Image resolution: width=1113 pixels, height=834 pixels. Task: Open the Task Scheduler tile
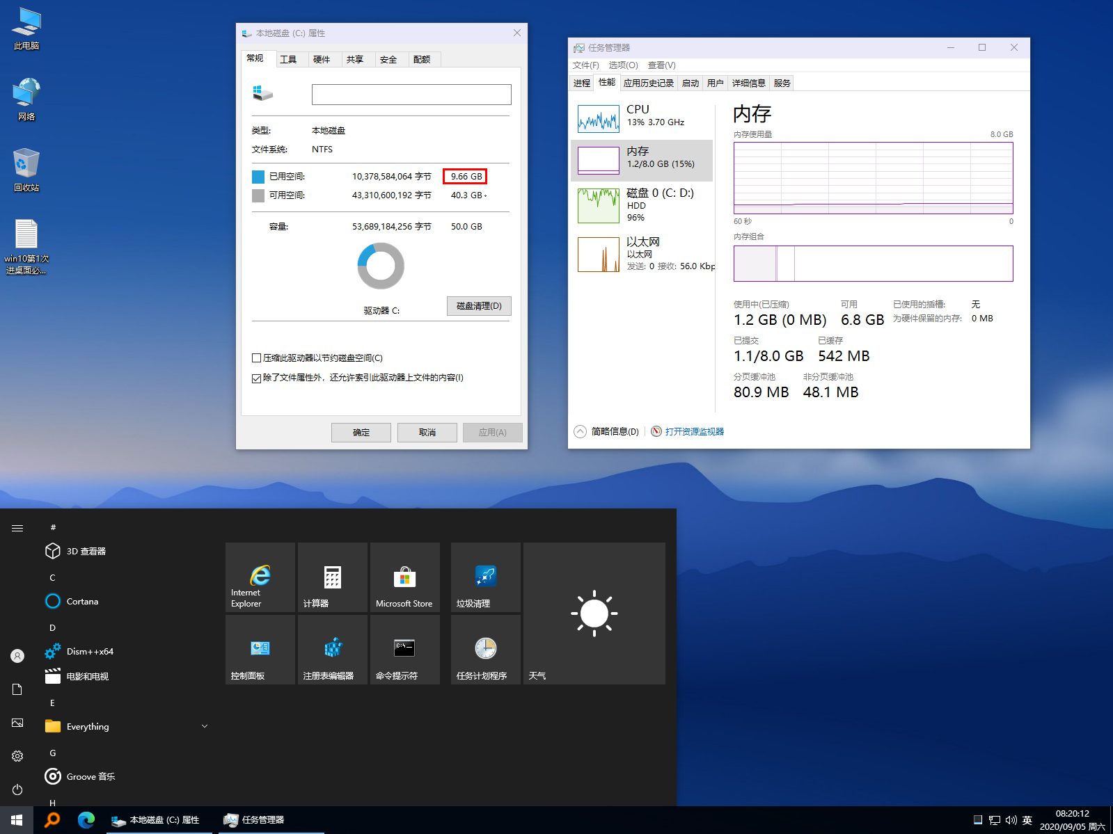pos(485,650)
